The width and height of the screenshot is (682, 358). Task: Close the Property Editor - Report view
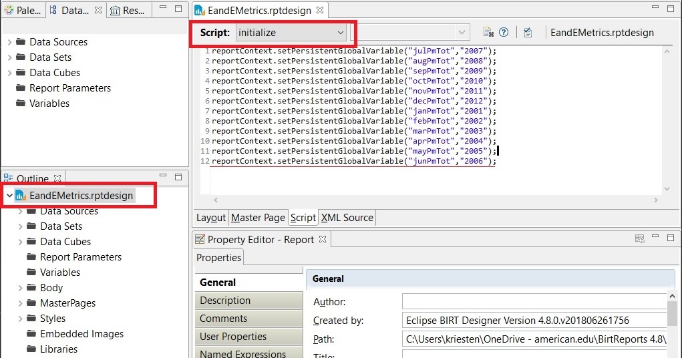pyautogui.click(x=323, y=239)
